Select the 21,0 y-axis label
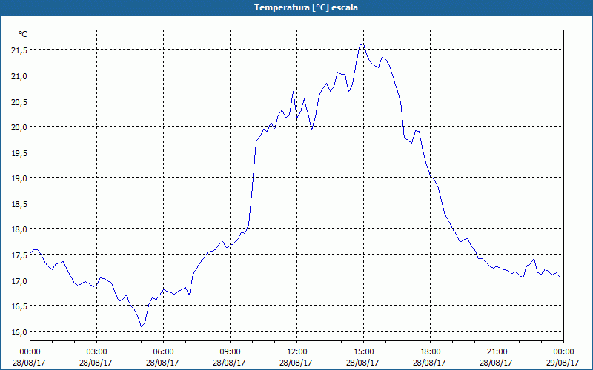This screenshot has height=370, width=593. pyautogui.click(x=19, y=76)
